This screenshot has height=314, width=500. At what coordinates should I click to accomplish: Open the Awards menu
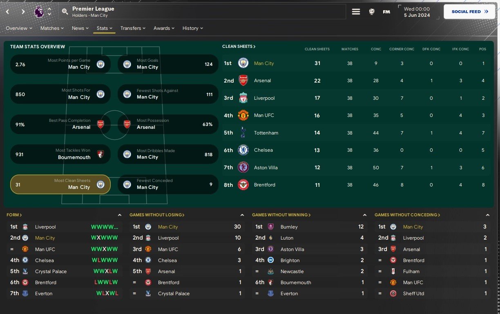point(164,28)
